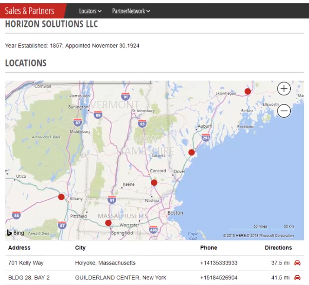Click the 701 Kelly Way address
This screenshot has width=309, height=285.
click(x=26, y=263)
